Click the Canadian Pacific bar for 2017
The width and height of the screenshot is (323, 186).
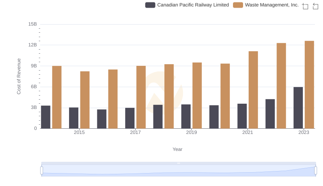coord(130,118)
